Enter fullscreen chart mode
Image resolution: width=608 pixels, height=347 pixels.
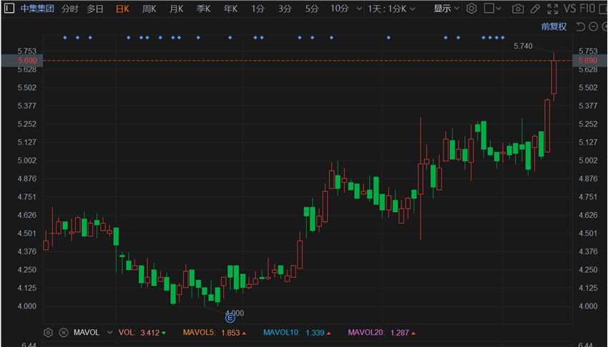552,9
